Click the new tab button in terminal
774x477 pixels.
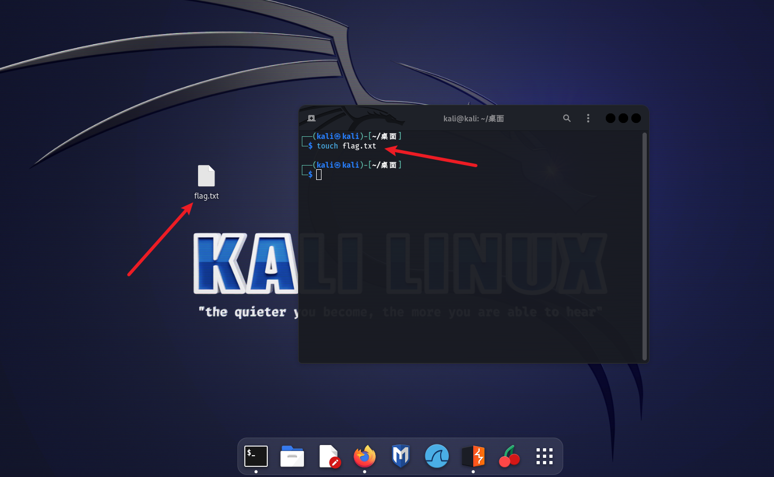point(311,118)
